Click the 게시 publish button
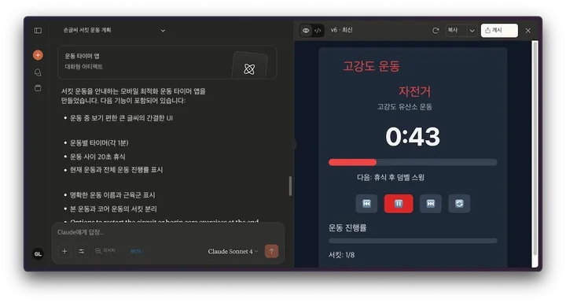Viewport: 566px width, 303px height. click(499, 31)
